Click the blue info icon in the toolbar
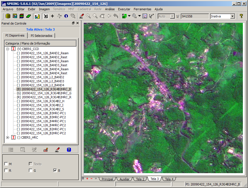 [66, 16]
